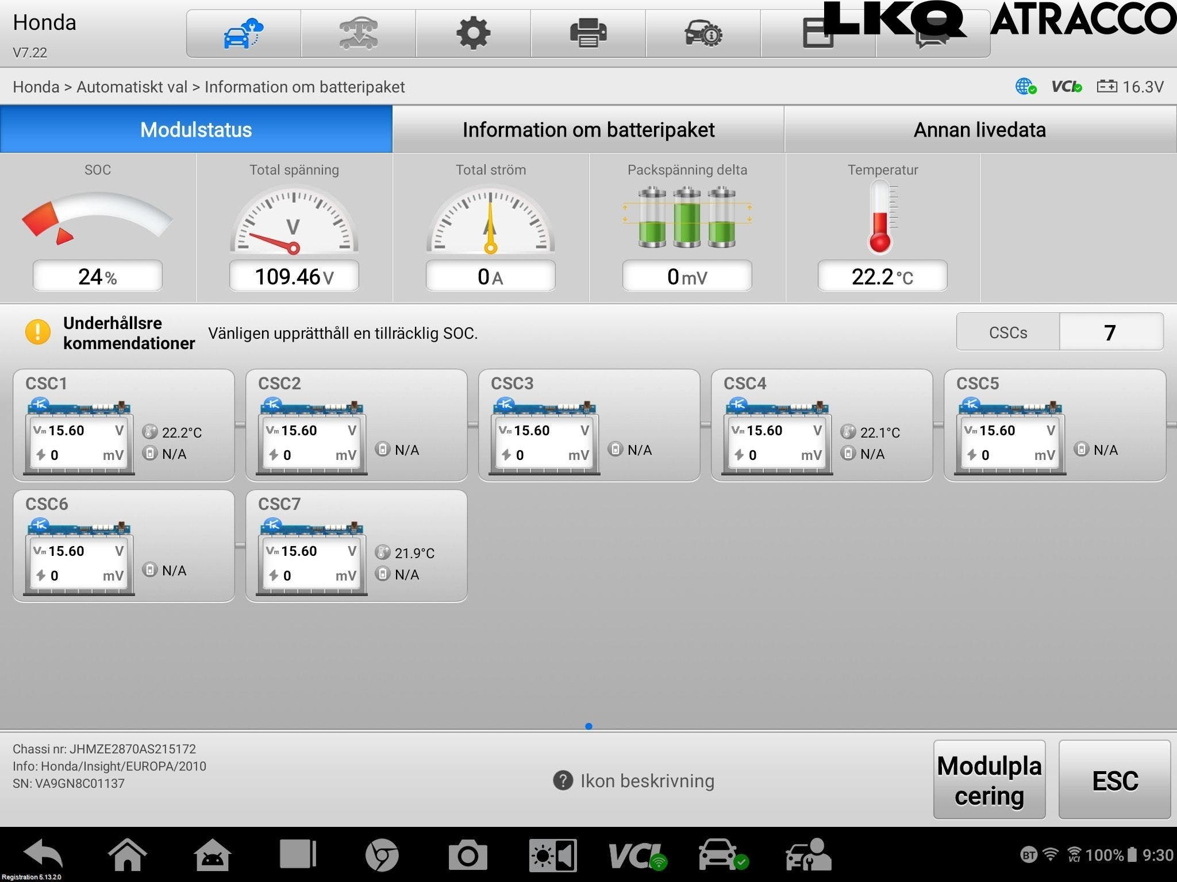The height and width of the screenshot is (882, 1177).
Task: Click the Modulplacering button
Action: 989,780
